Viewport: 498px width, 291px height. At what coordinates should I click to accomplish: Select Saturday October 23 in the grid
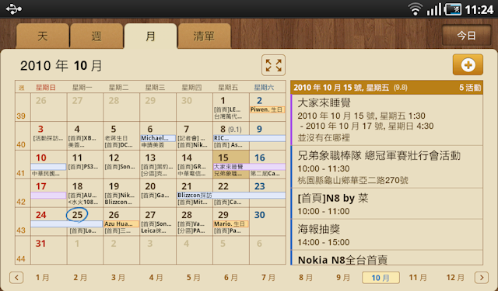coord(268,193)
